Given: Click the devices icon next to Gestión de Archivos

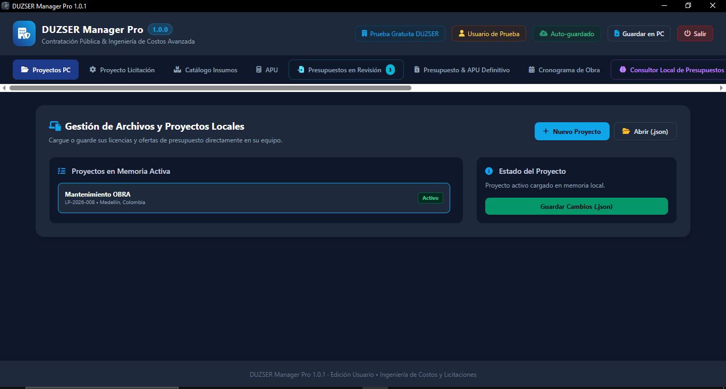Looking at the screenshot, I should (x=55, y=126).
